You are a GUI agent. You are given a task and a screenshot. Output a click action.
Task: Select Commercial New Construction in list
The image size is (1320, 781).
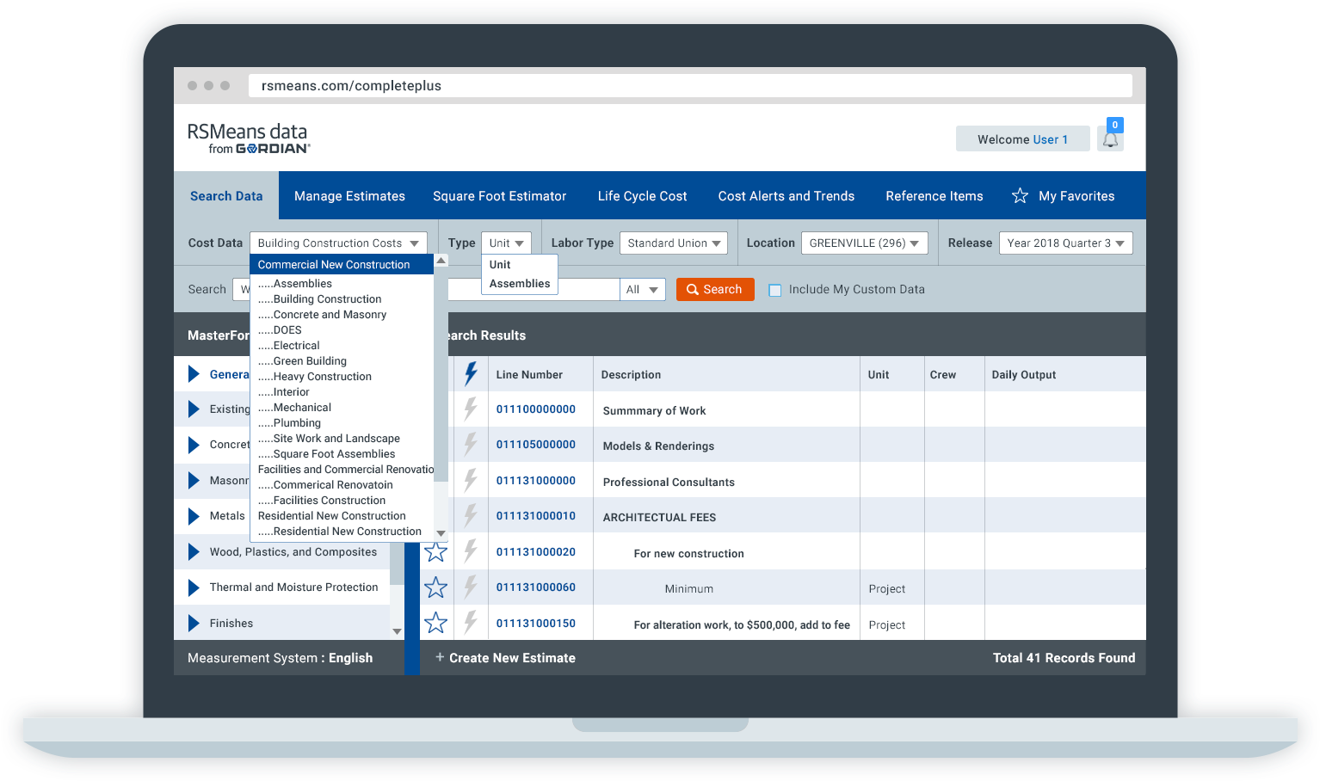[x=342, y=265]
